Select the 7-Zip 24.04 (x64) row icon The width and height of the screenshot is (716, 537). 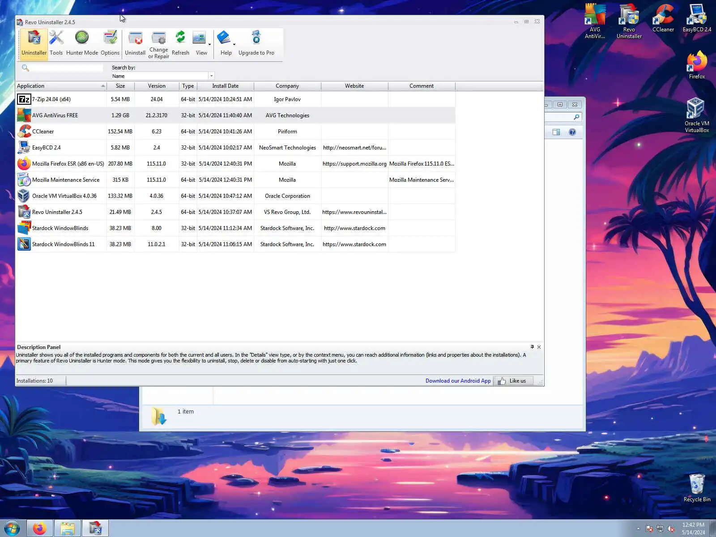24,99
